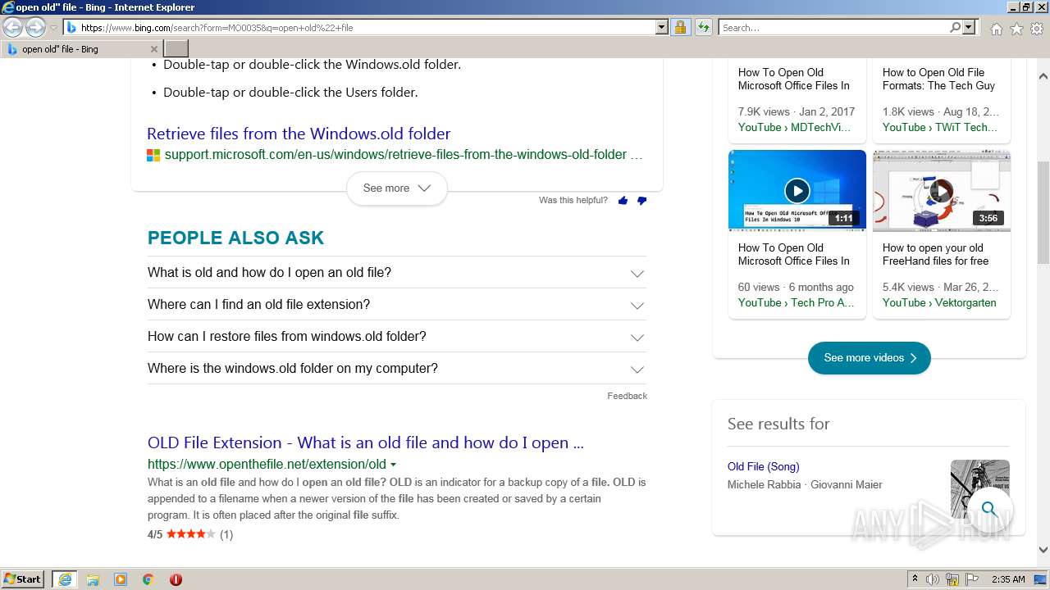This screenshot has height=590, width=1050.
Task: Open the media player taskbar icon
Action: [x=121, y=579]
